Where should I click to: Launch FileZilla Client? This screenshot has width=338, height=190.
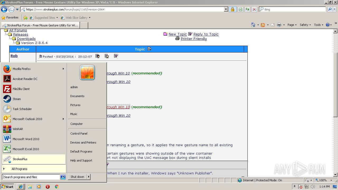34,89
